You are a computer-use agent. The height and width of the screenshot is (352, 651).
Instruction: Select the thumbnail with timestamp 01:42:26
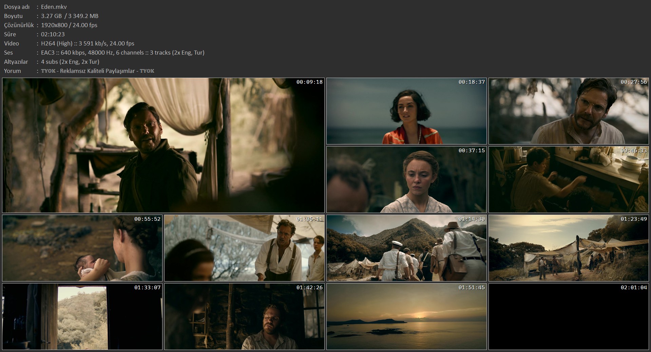(244, 316)
